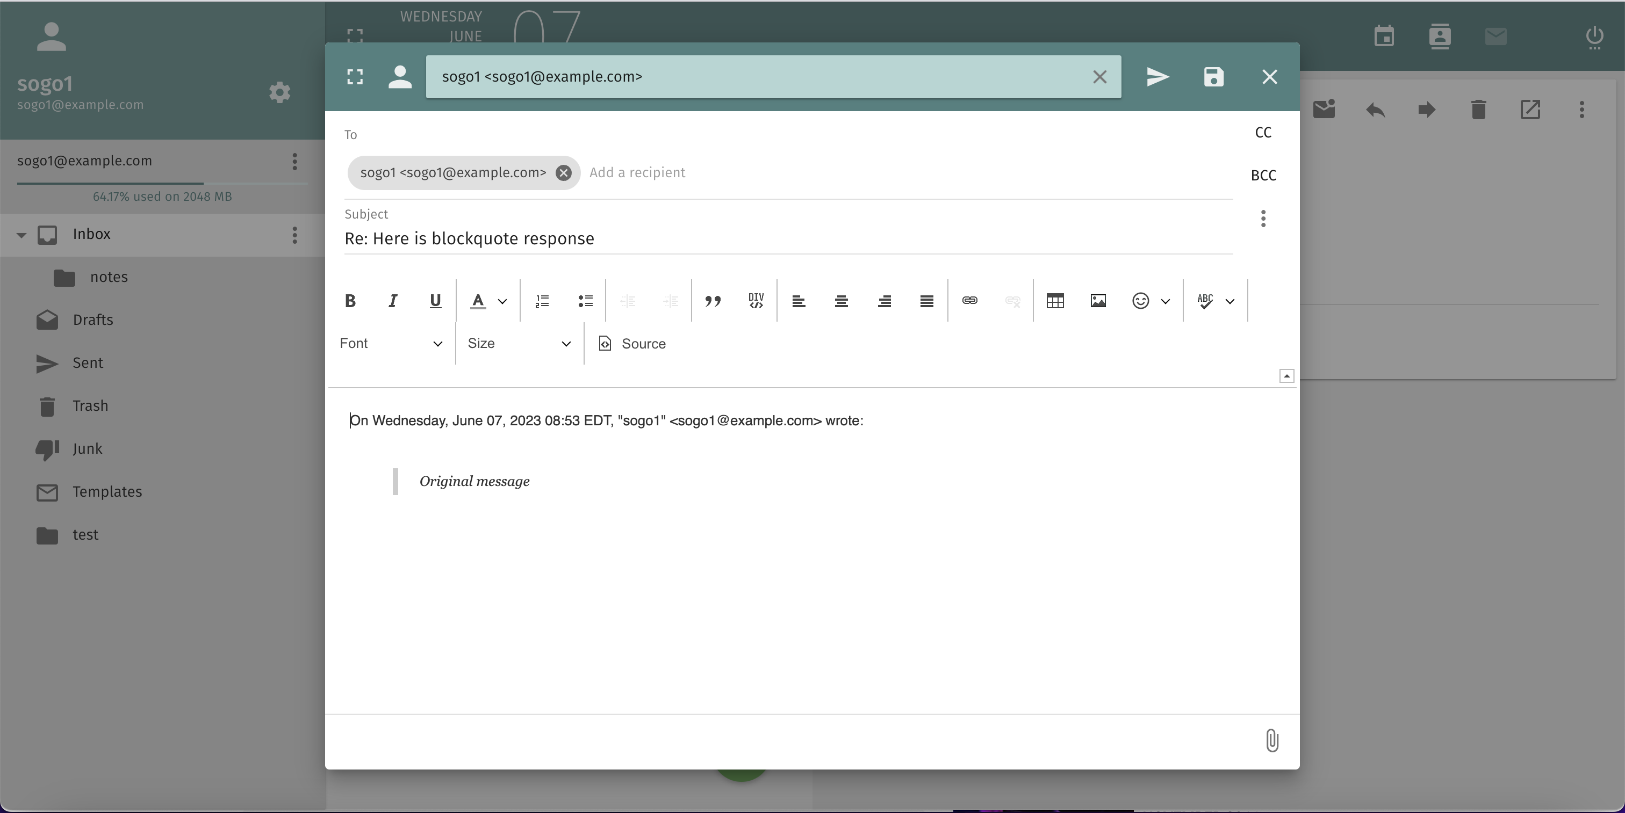The image size is (1625, 813).
Task: Open the Drafts folder
Action: click(93, 320)
